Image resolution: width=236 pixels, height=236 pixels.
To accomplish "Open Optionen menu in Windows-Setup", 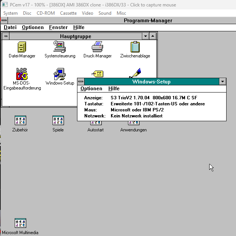I will [x=91, y=88].
